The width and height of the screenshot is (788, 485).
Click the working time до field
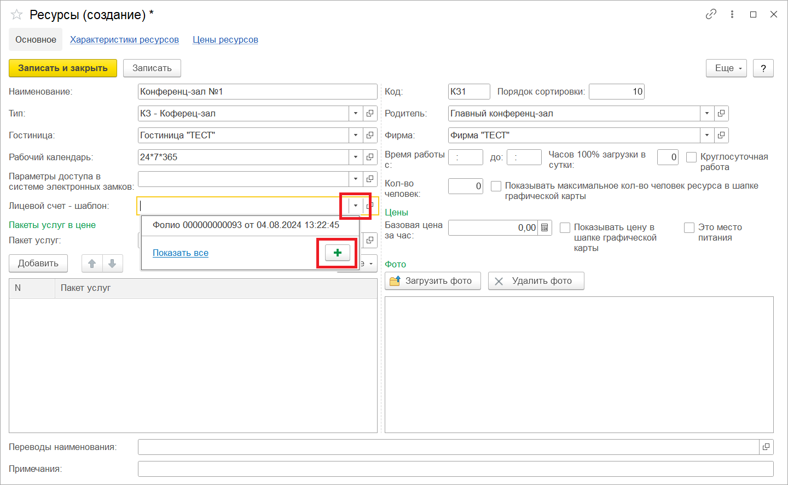[524, 157]
